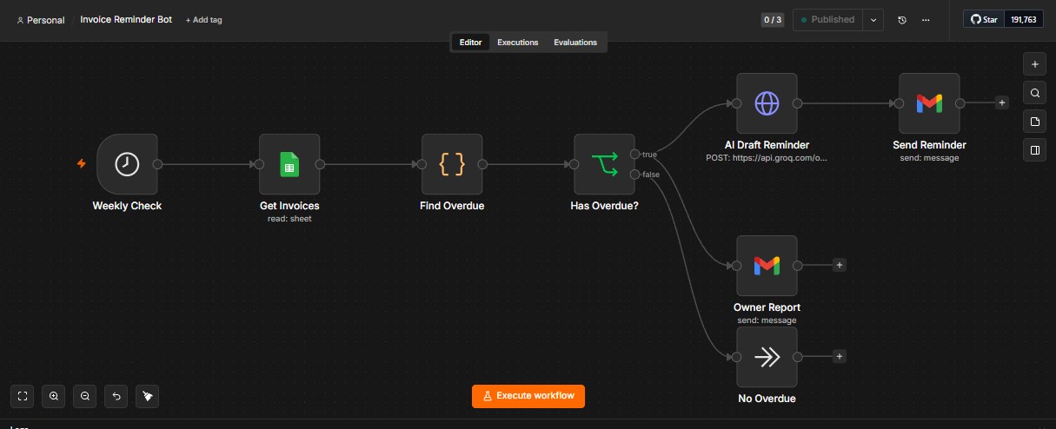
Task: Click the Add tag link
Action: point(203,20)
